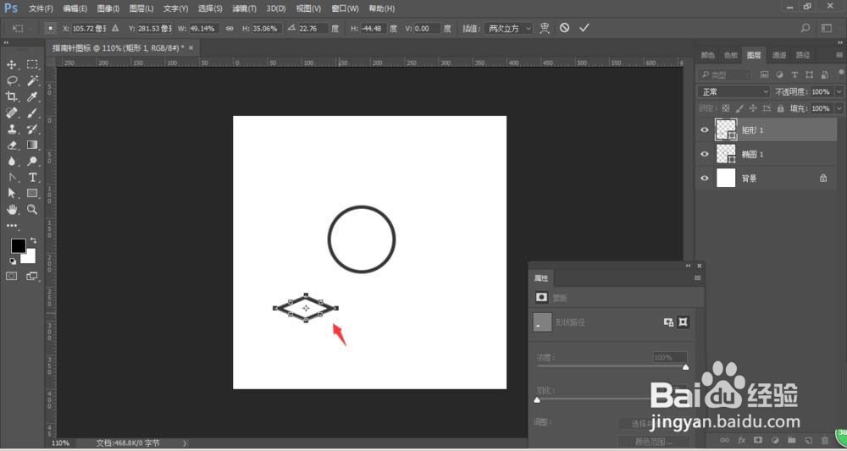The height and width of the screenshot is (451, 847).
Task: Select the Lasso tool
Action: click(x=11, y=81)
